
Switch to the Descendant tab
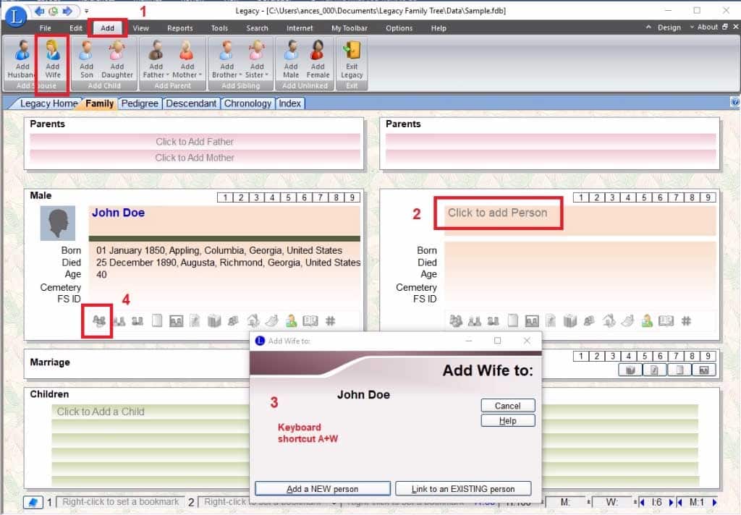[x=191, y=103]
